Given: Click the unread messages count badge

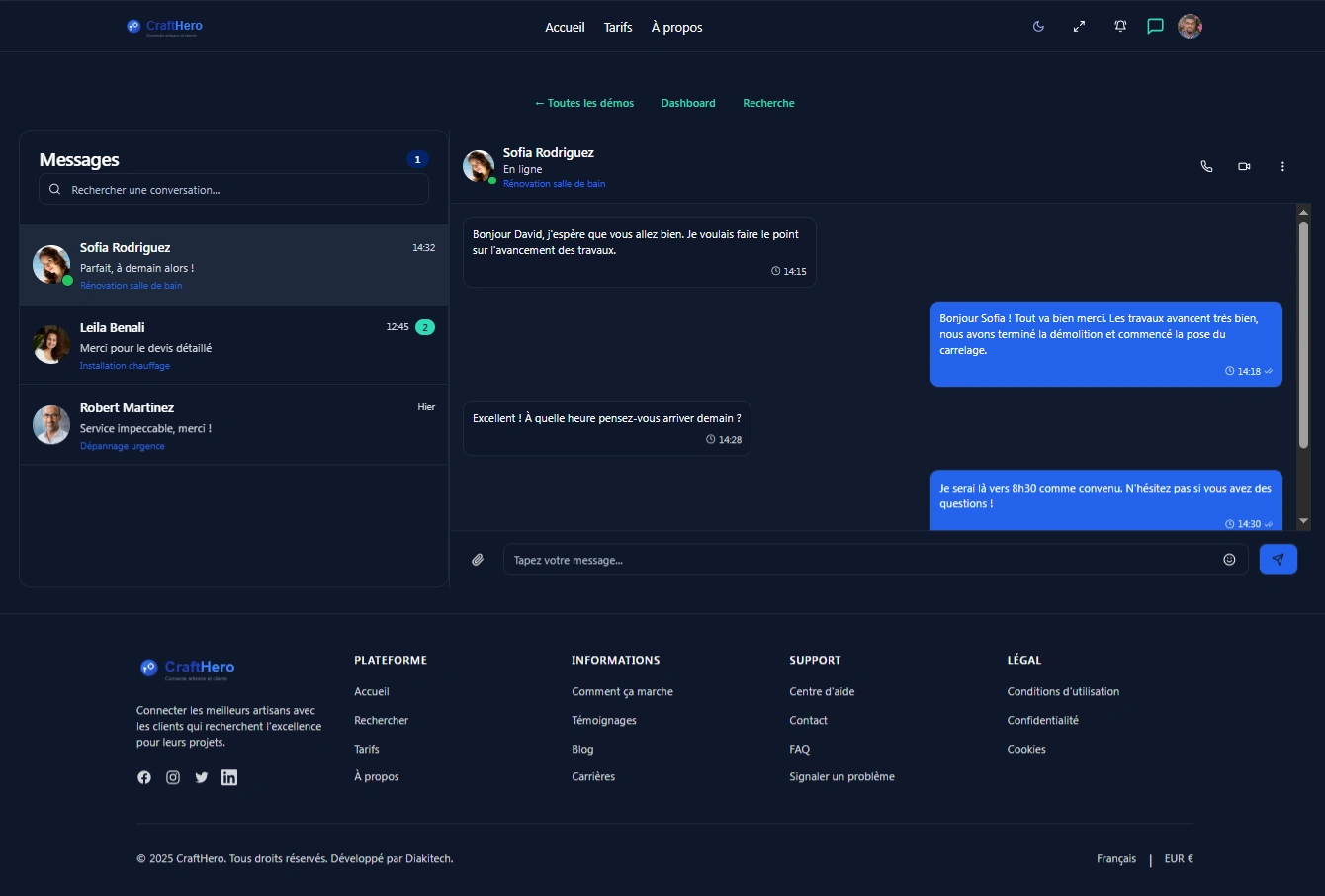Looking at the screenshot, I should click(x=417, y=159).
